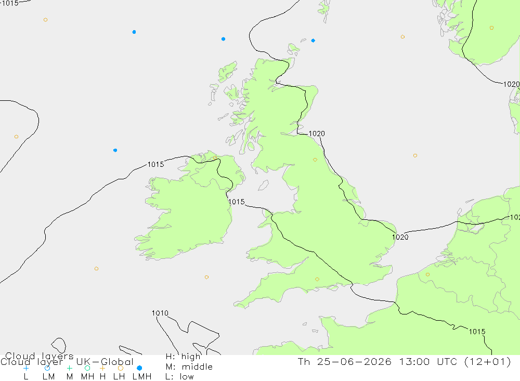Click the 1015 isobar label over France
Screen dimensions: 520x381
tap(477, 332)
